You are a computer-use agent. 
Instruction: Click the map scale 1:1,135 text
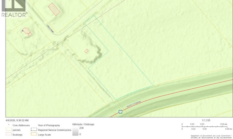[206, 120]
